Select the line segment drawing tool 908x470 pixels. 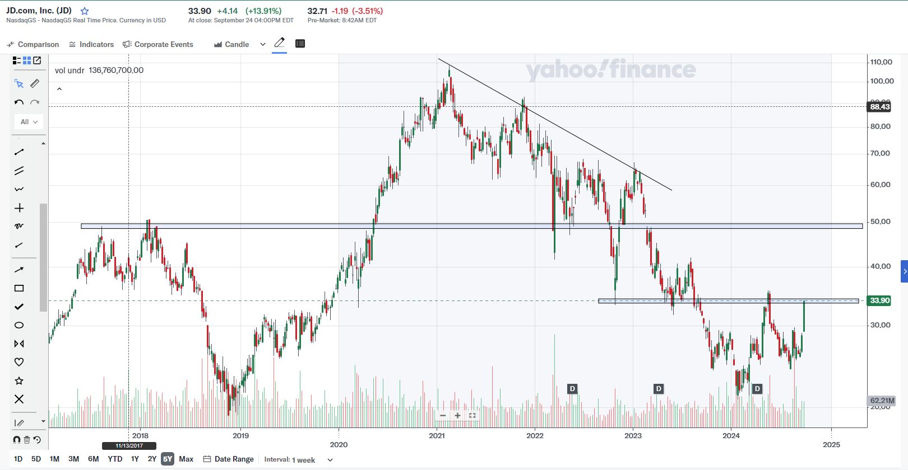[19, 152]
